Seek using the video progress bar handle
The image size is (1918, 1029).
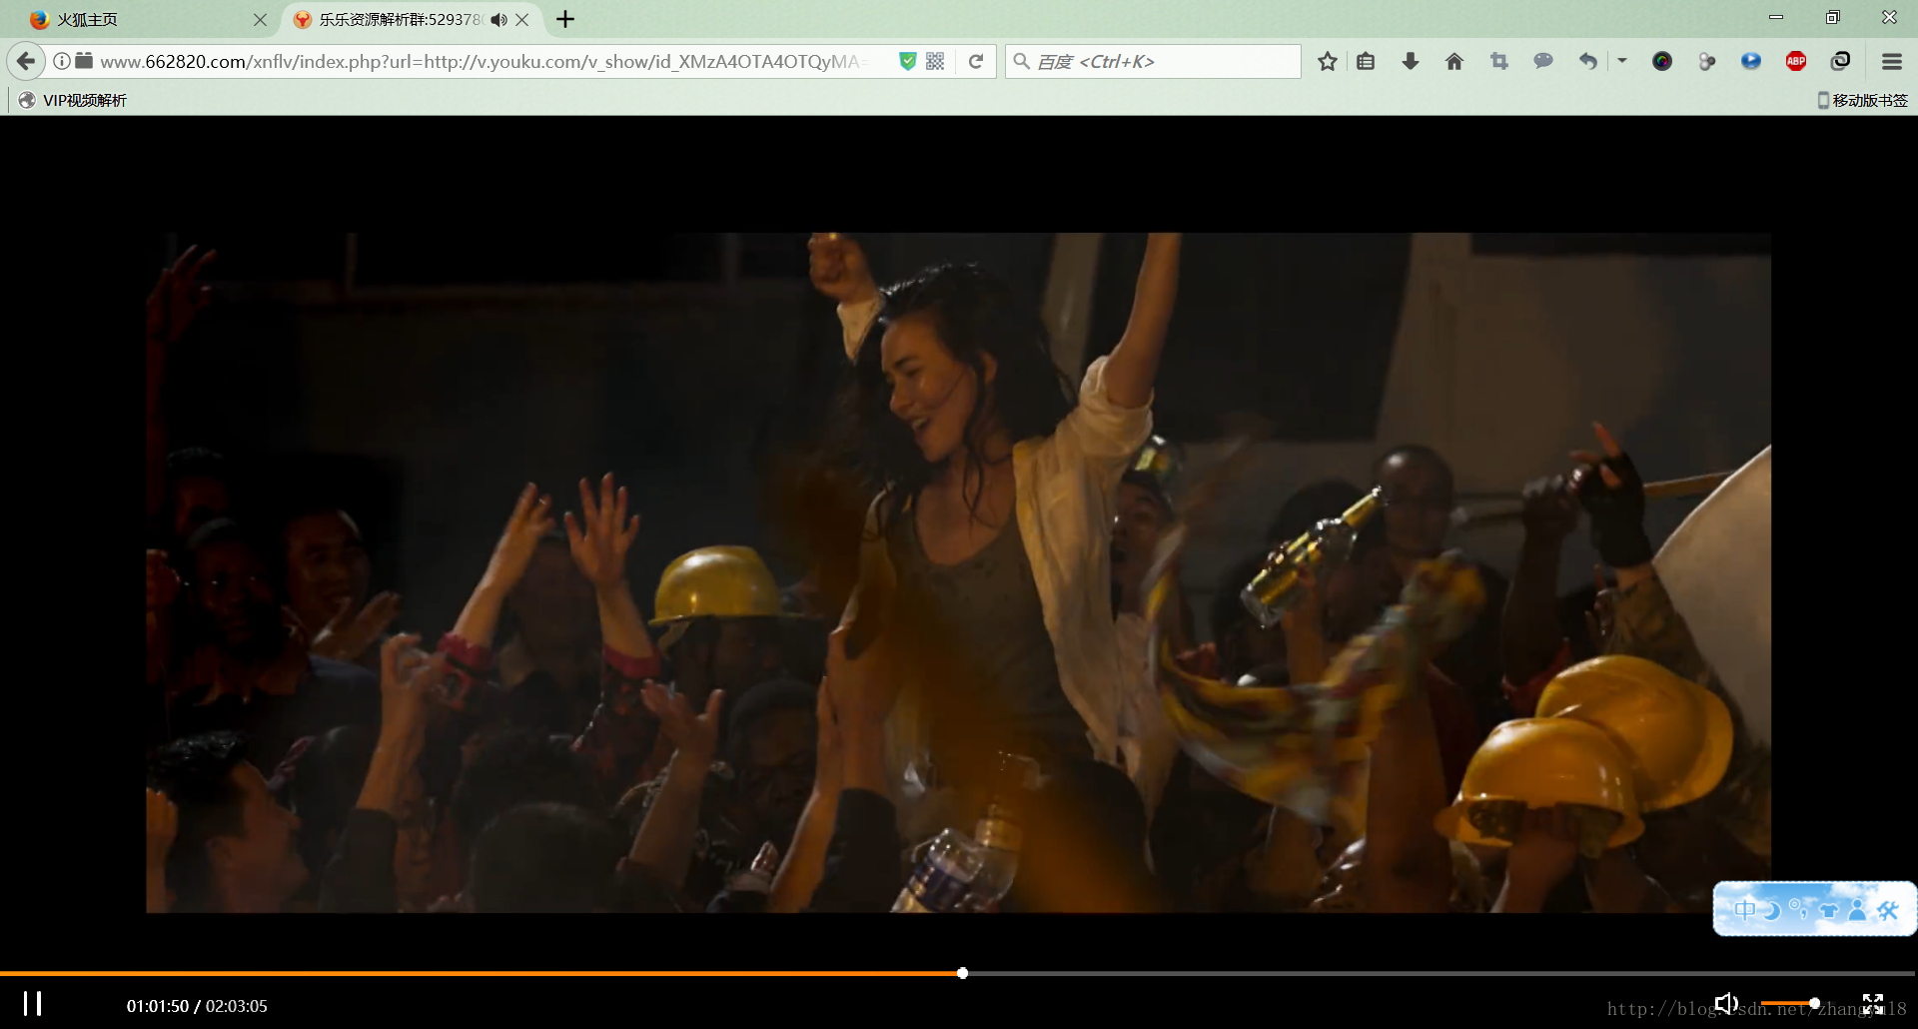tap(962, 973)
